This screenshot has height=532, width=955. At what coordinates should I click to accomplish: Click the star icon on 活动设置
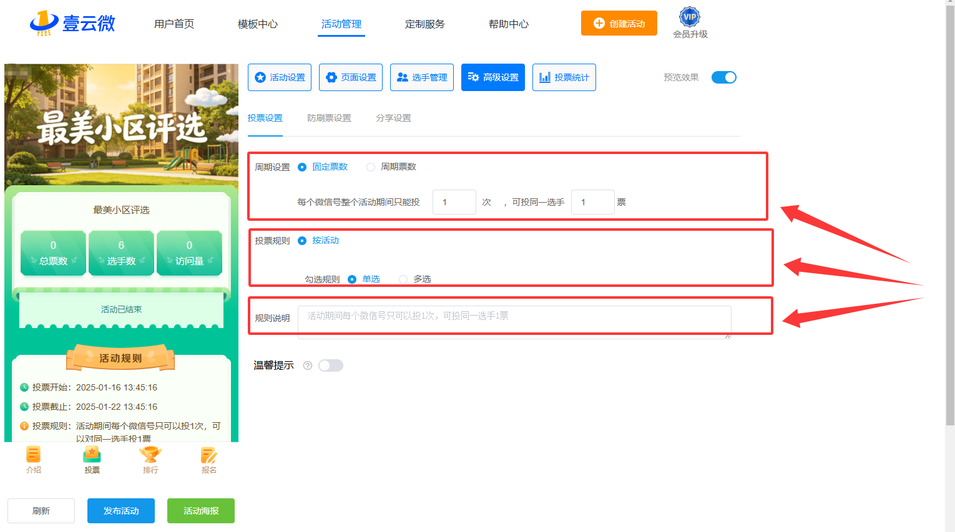point(260,77)
